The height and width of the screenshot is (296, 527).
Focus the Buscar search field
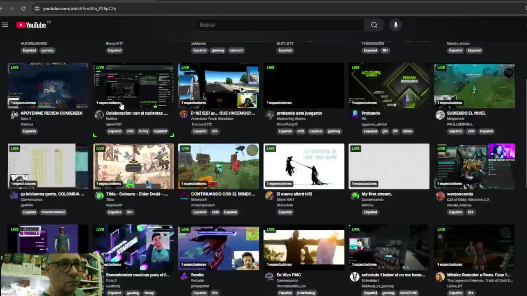280,25
